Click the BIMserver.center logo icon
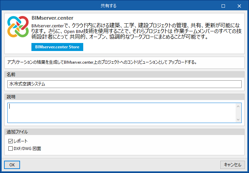Viewport: 249px width, 173px height. (x=18, y=27)
